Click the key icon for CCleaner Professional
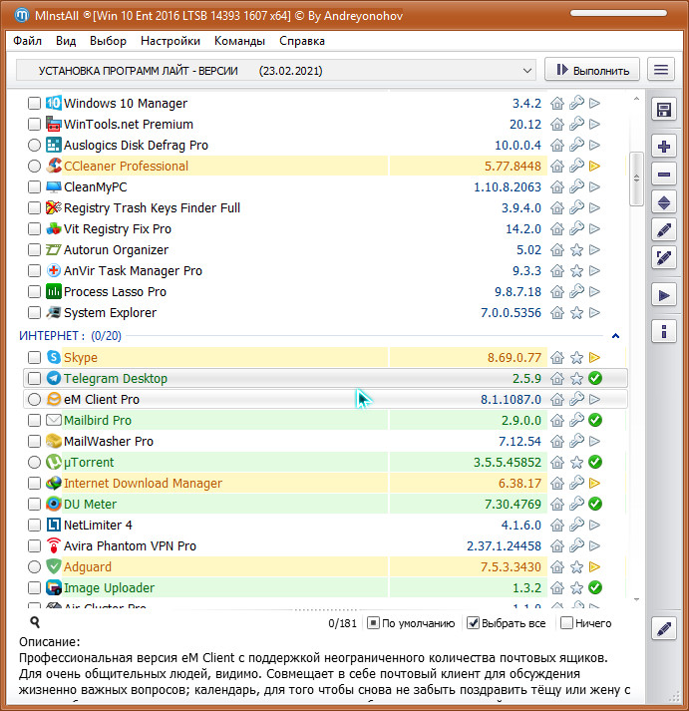This screenshot has width=689, height=711. pyautogui.click(x=576, y=166)
